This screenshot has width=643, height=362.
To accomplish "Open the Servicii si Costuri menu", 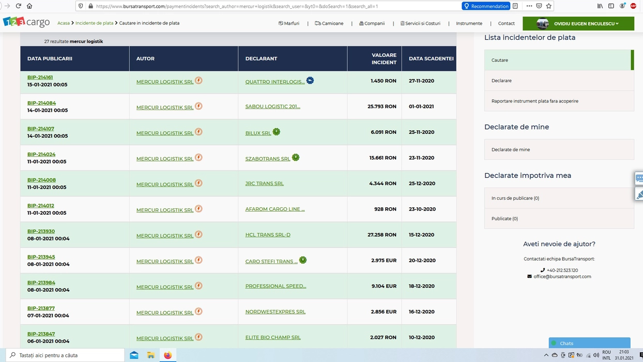I will click(x=420, y=23).
